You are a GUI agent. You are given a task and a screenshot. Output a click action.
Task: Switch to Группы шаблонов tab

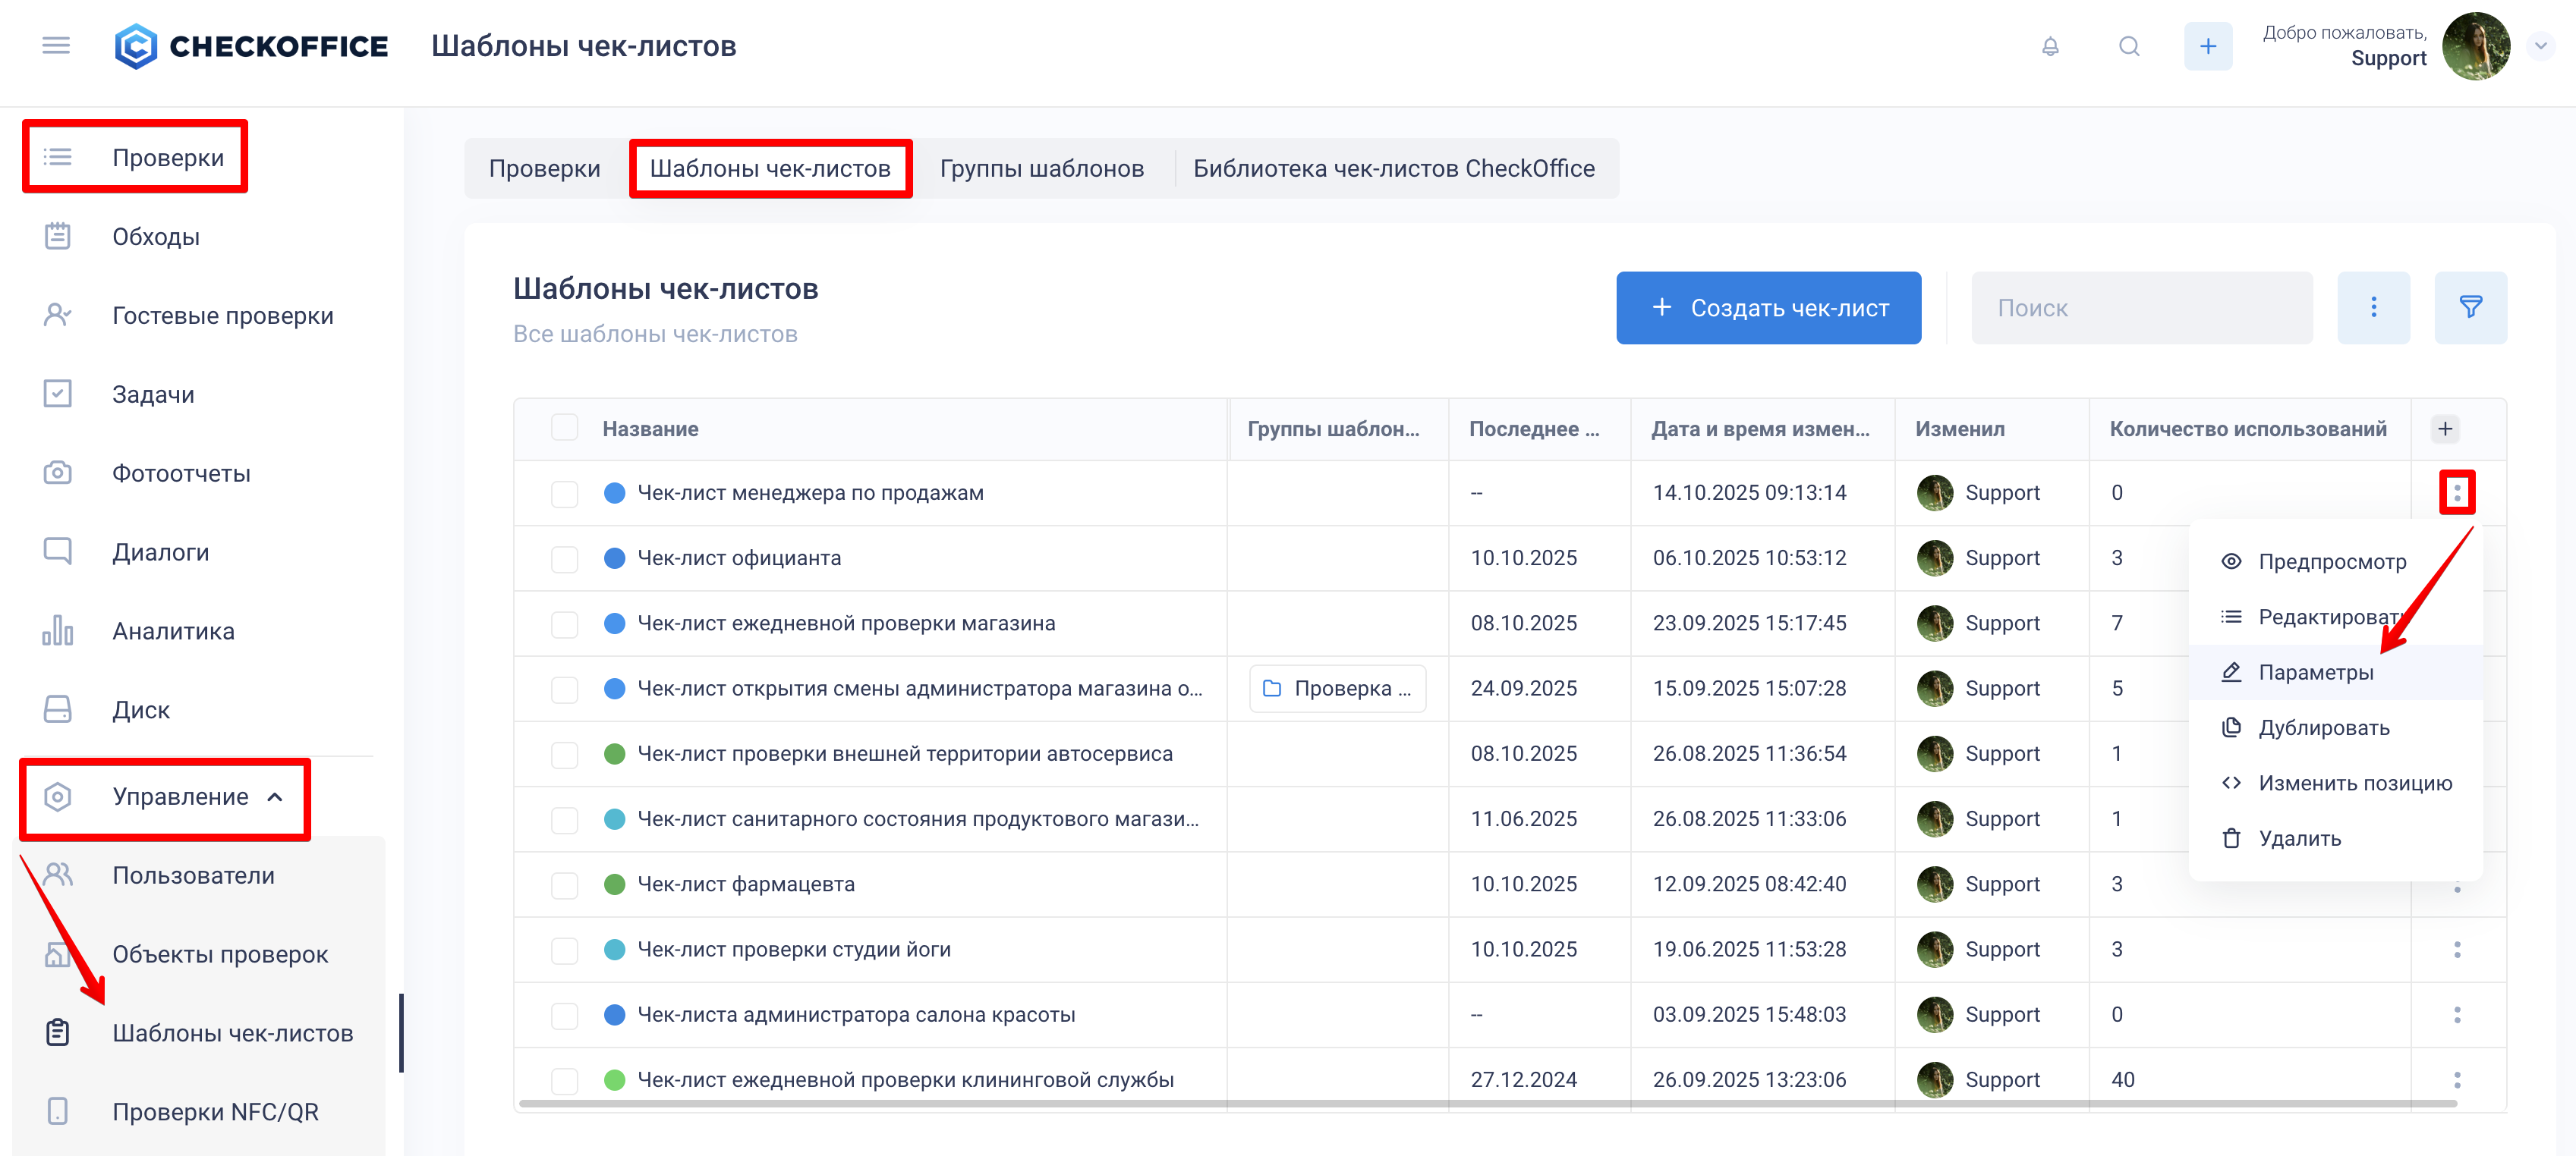point(1041,169)
